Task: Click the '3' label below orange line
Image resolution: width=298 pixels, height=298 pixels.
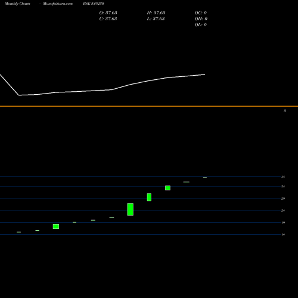Action: pyautogui.click(x=285, y=111)
